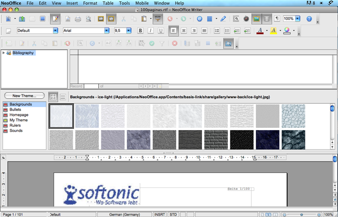
Task: Toggle Bold formatting
Action: pos(140,31)
